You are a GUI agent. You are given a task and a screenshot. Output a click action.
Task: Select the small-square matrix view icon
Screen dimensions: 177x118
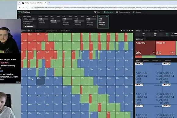click(130, 31)
